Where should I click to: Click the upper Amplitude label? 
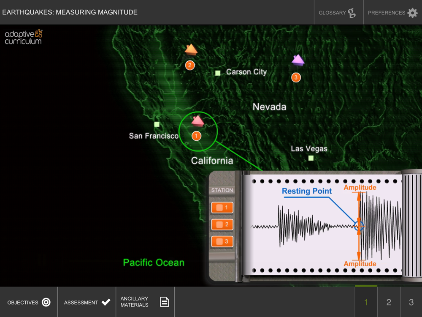tap(360, 187)
